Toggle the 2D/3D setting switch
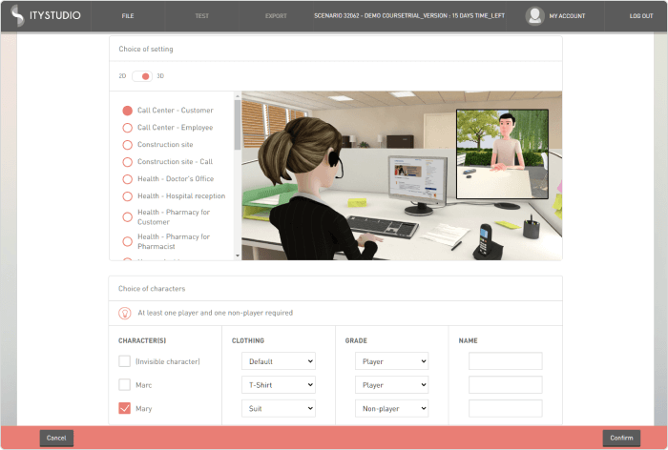 142,76
